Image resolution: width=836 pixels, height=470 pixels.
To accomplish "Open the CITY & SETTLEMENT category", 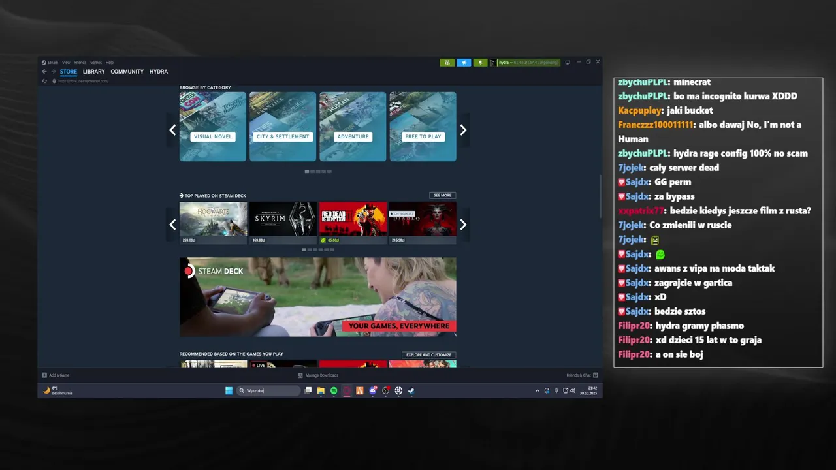I will point(283,127).
